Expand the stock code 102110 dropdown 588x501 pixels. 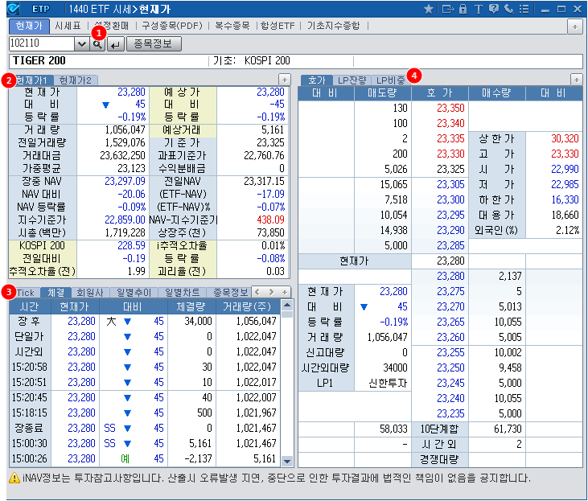click(81, 44)
